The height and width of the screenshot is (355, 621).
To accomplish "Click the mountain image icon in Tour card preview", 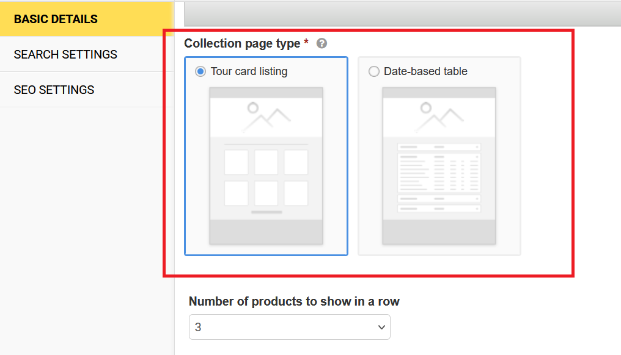I will 266,117.
